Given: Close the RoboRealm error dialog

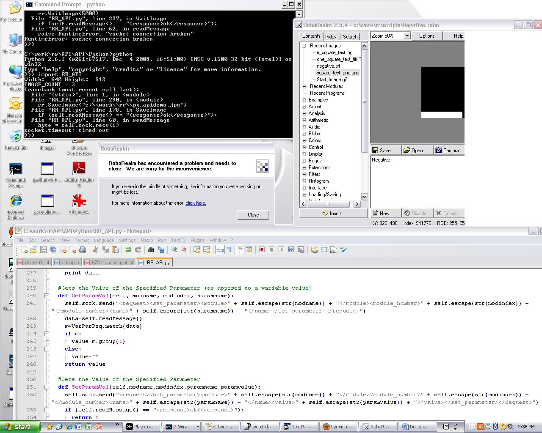Looking at the screenshot, I should 253,215.
